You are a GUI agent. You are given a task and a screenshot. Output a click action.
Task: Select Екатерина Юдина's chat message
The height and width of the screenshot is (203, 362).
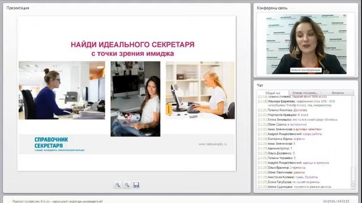tap(282, 139)
